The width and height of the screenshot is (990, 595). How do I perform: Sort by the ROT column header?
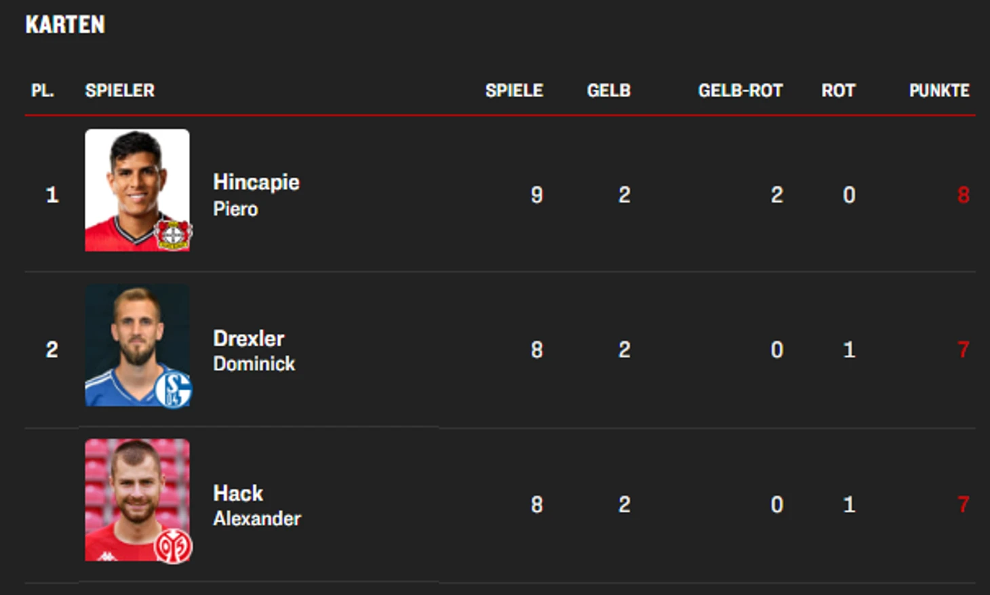pyautogui.click(x=838, y=91)
